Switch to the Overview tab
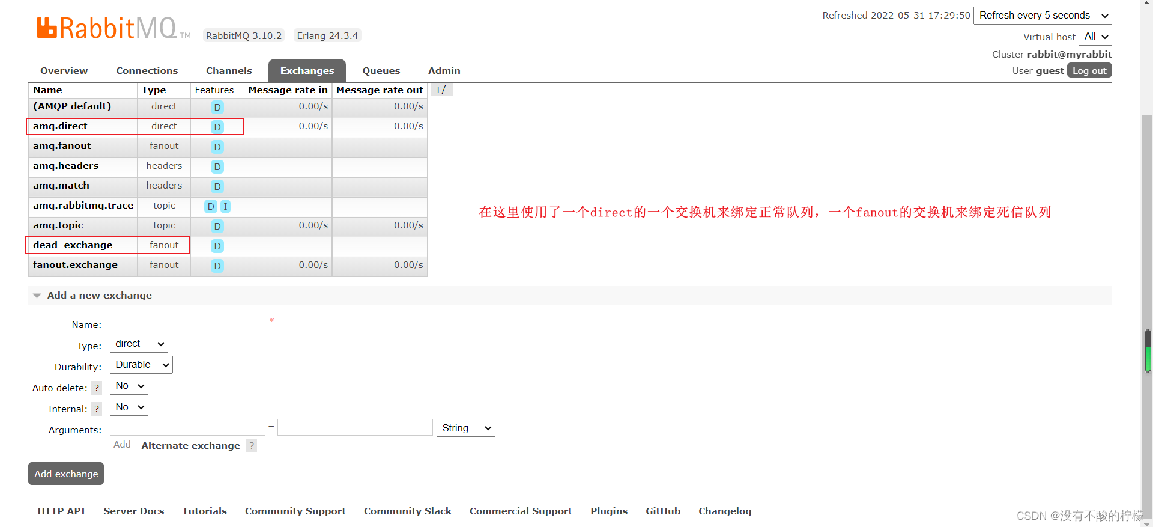Screen dimensions: 1153x527 (x=64, y=70)
